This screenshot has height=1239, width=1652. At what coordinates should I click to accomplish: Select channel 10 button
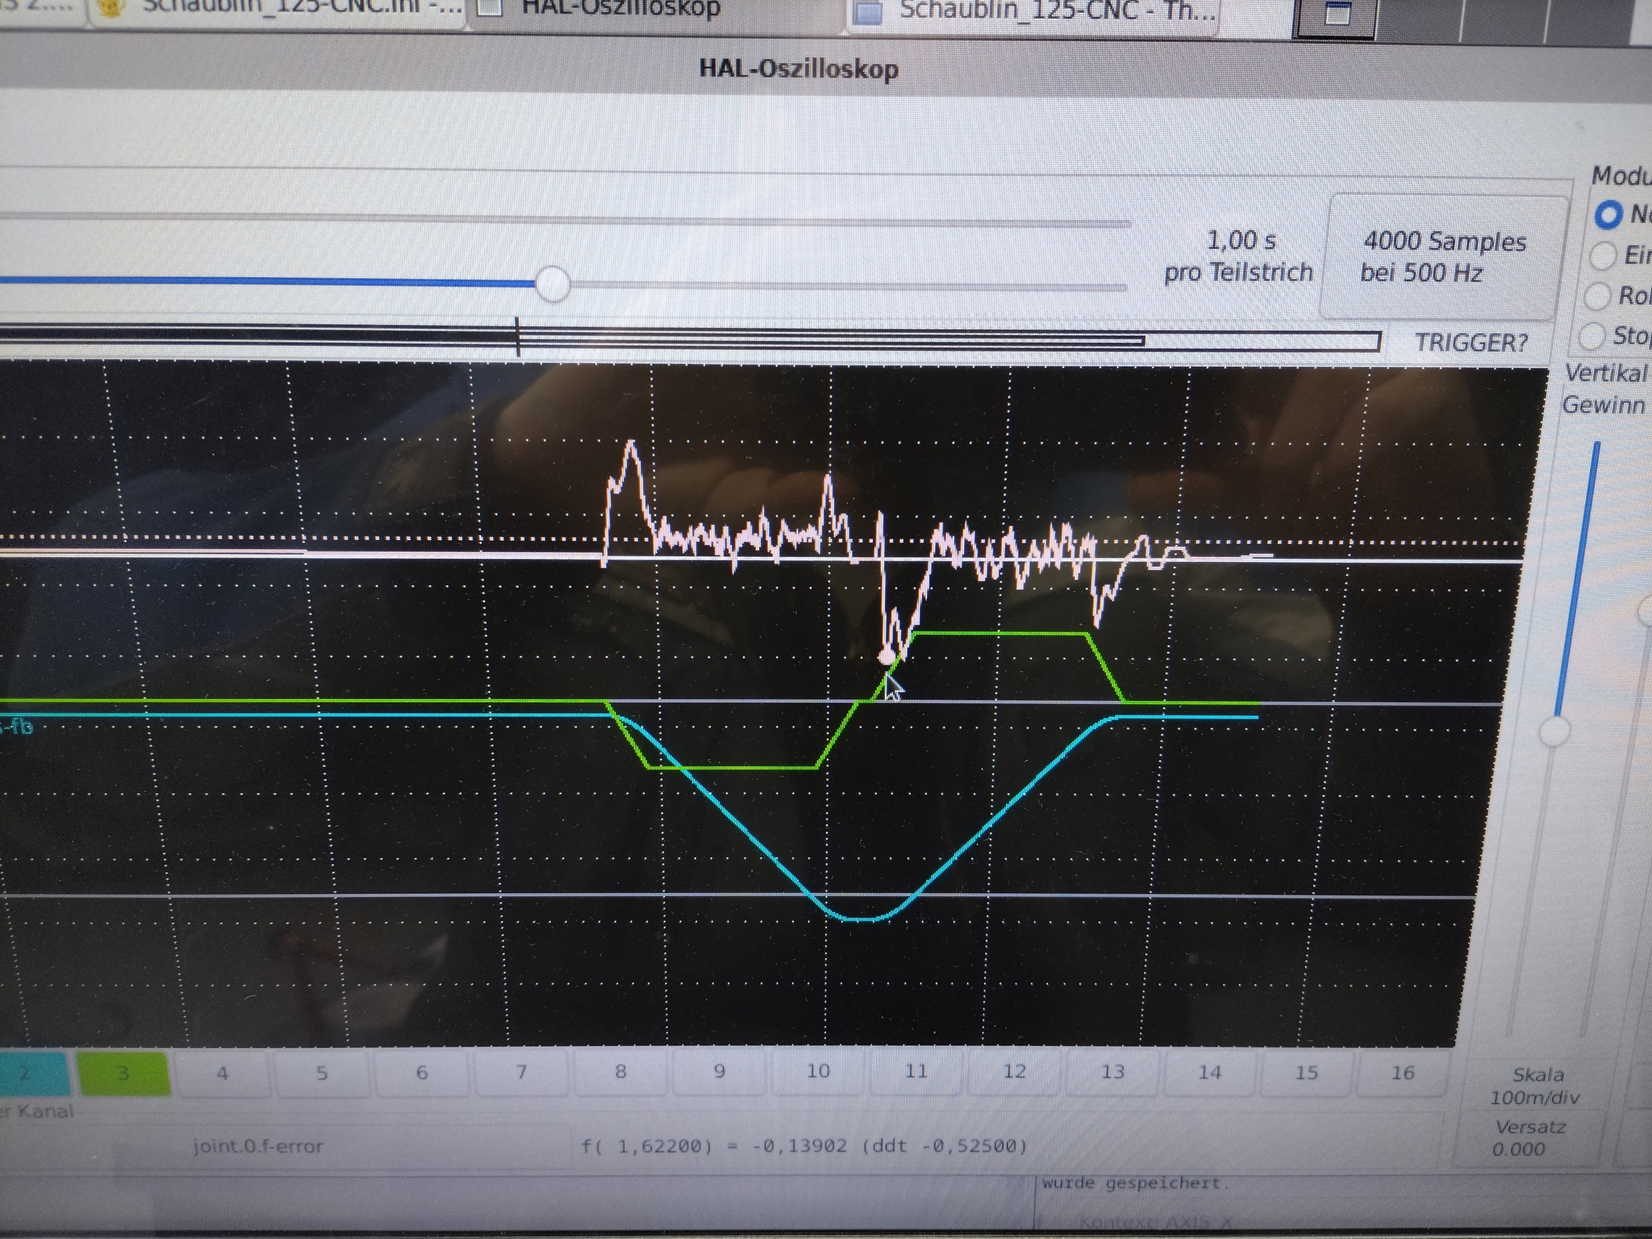point(818,1071)
